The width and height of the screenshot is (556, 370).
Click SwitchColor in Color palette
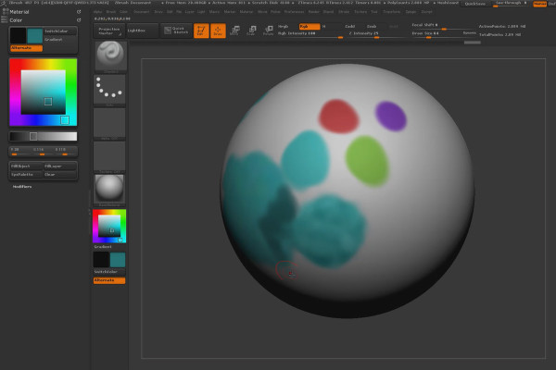coord(60,31)
